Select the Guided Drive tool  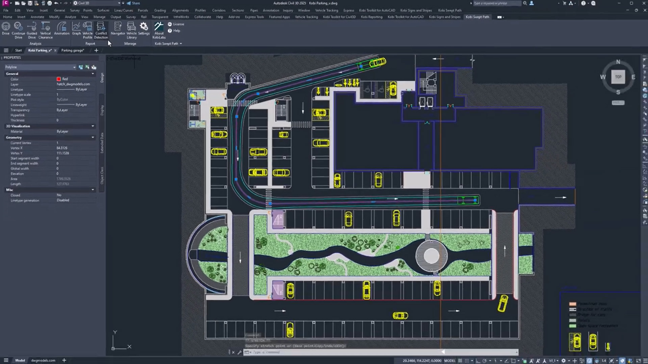coord(32,30)
